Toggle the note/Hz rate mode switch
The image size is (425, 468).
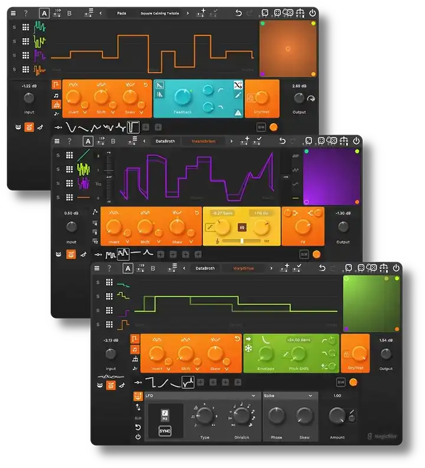pyautogui.click(x=165, y=415)
